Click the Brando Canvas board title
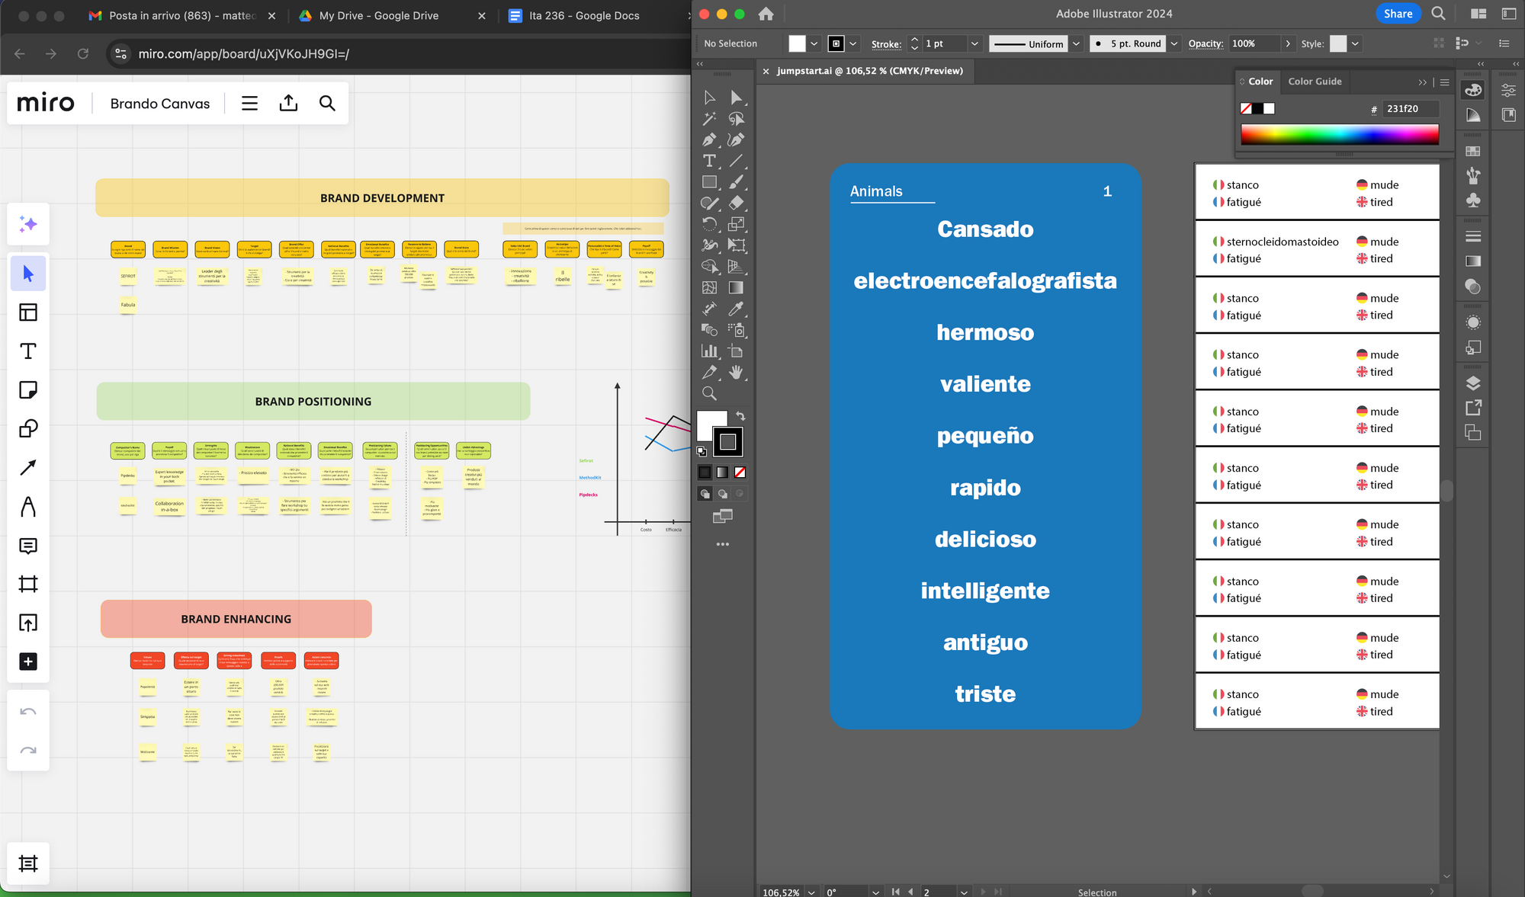The height and width of the screenshot is (897, 1525). point(160,104)
